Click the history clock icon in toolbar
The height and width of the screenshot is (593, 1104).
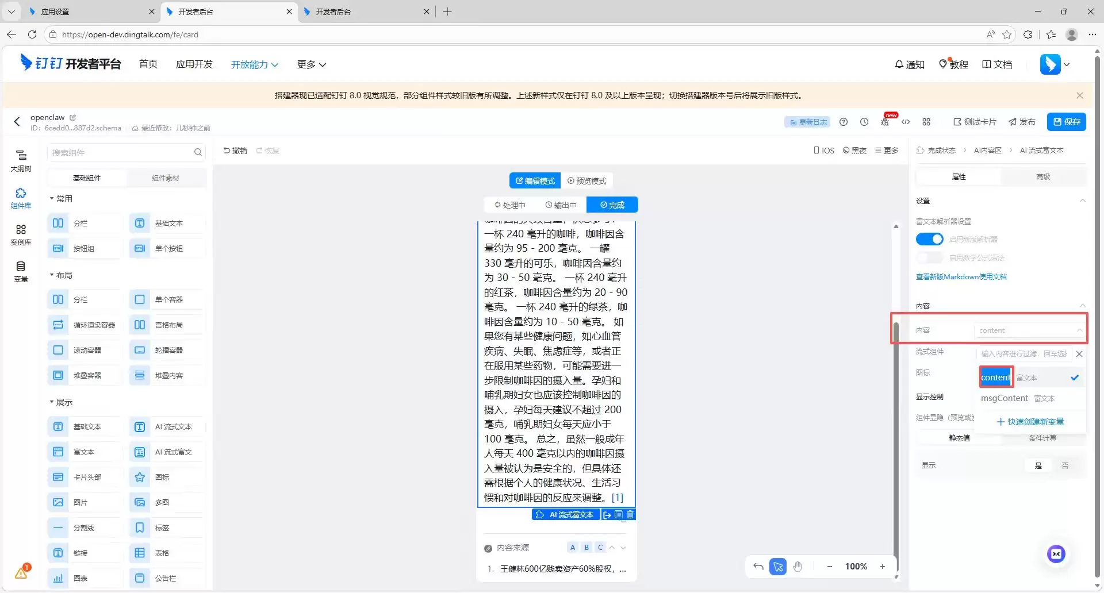tap(864, 122)
